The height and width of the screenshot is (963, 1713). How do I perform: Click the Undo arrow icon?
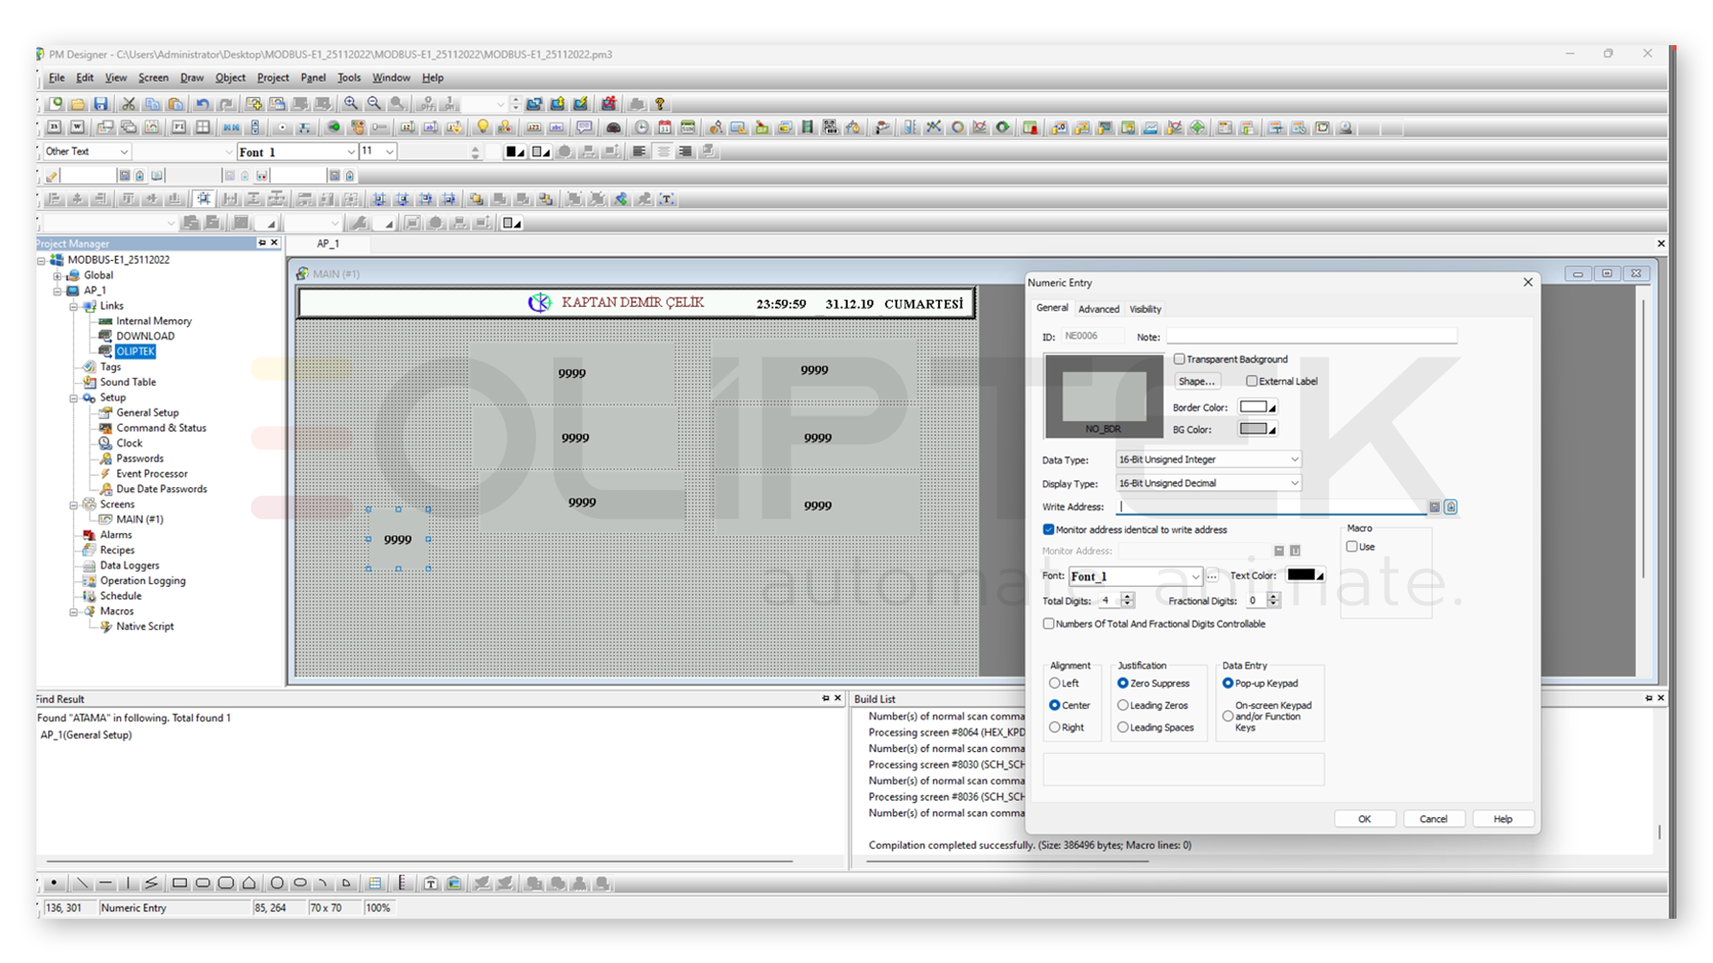[202, 104]
